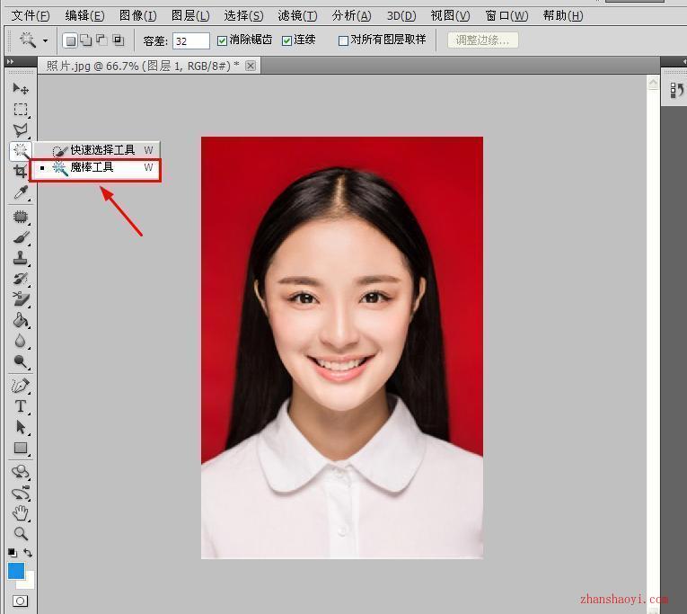Image resolution: width=687 pixels, height=614 pixels.
Task: Open the tool preset picker dropdown arrow
Action: 45,40
